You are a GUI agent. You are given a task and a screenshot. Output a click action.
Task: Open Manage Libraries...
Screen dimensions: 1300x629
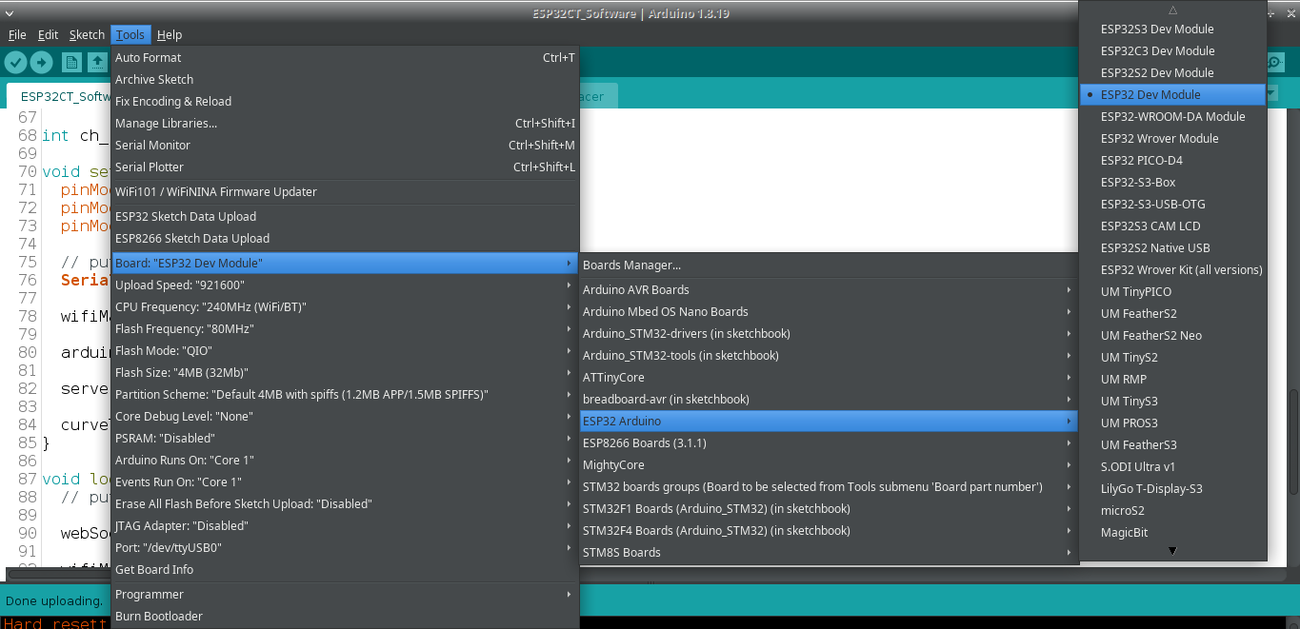(x=345, y=123)
